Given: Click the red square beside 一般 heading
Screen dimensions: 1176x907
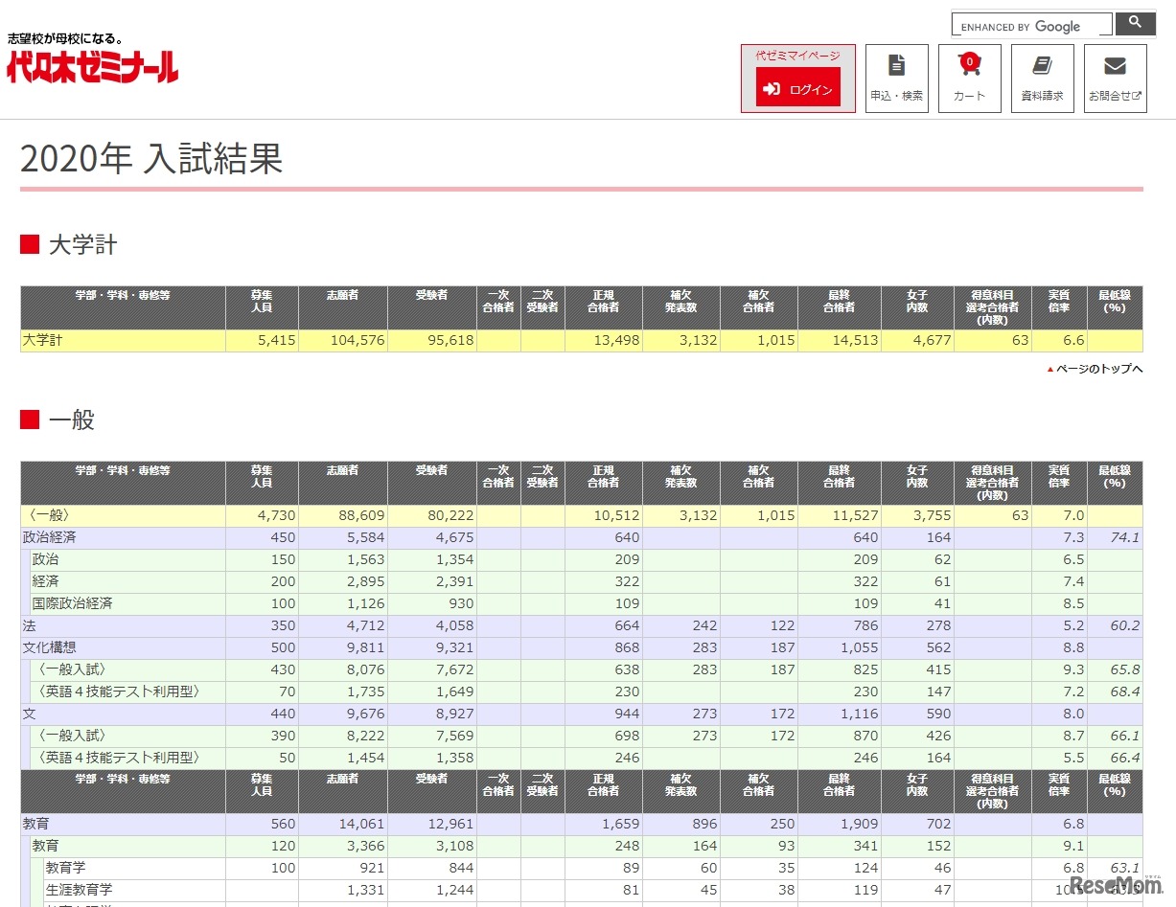Looking at the screenshot, I should click(30, 419).
